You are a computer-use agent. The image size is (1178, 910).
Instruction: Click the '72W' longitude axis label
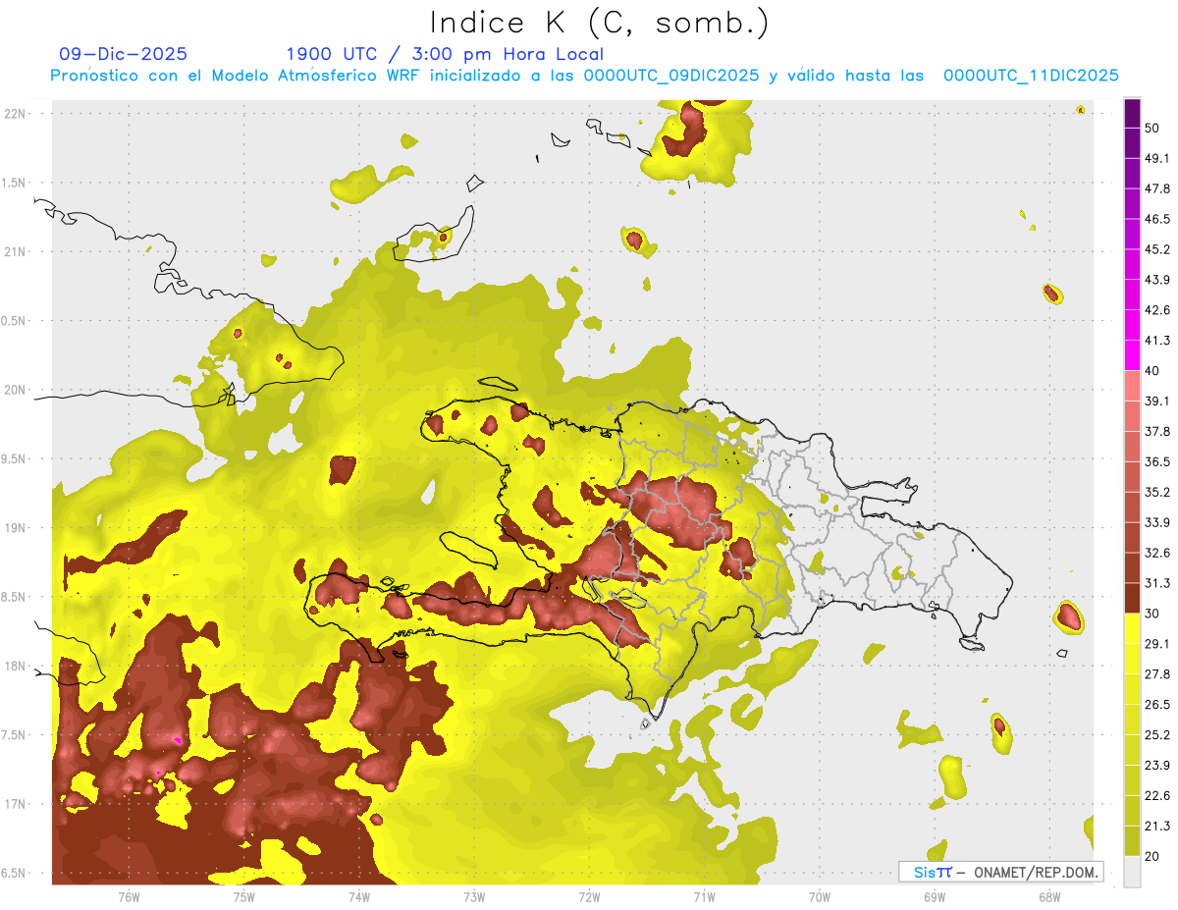coord(589,897)
